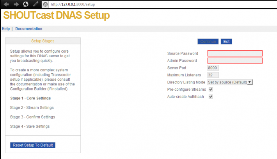The height and width of the screenshot is (159, 277).
Task: Open the Help link
Action: point(5,29)
